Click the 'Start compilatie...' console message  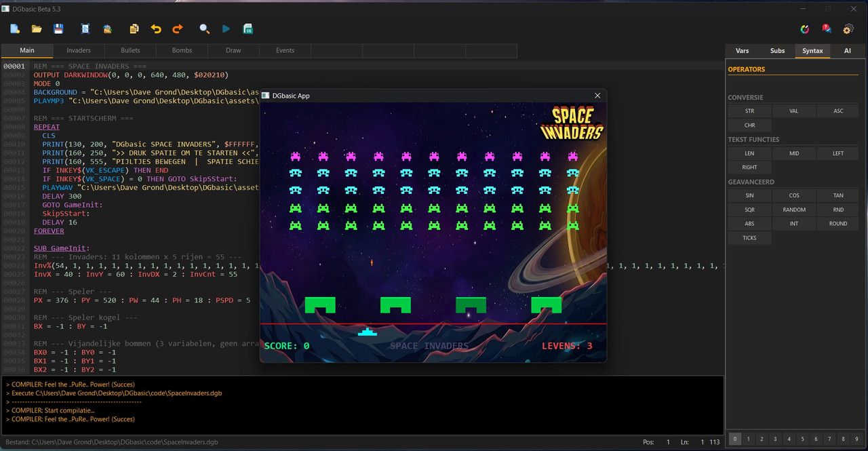[x=53, y=410]
